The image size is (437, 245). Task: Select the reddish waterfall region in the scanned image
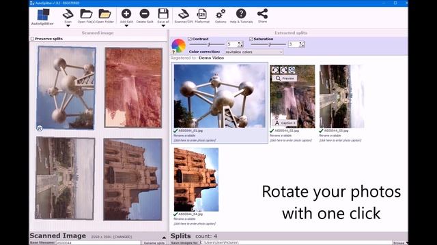[x=133, y=88]
